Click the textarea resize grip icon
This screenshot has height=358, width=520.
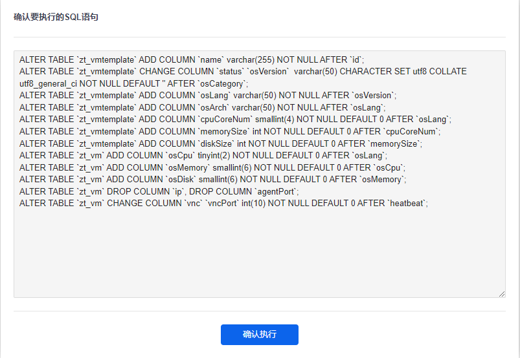[502, 294]
